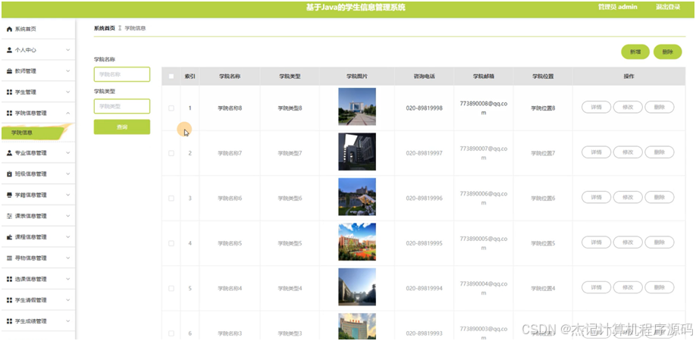Click the grid icon for 学生成绩管理

point(9,321)
